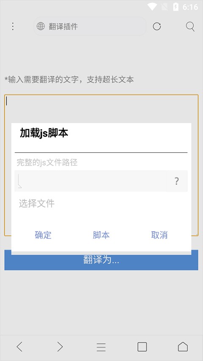Open the hamburger menu in bottom bar

[x=101, y=347]
